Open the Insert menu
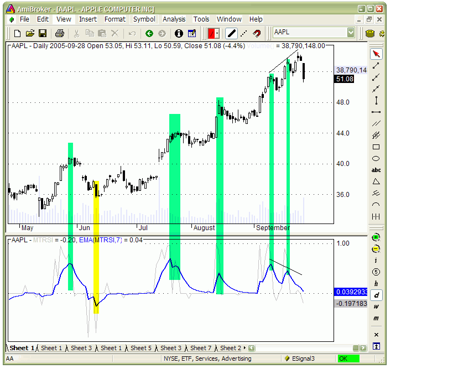Viewport: 453px width, 369px height. click(88, 19)
